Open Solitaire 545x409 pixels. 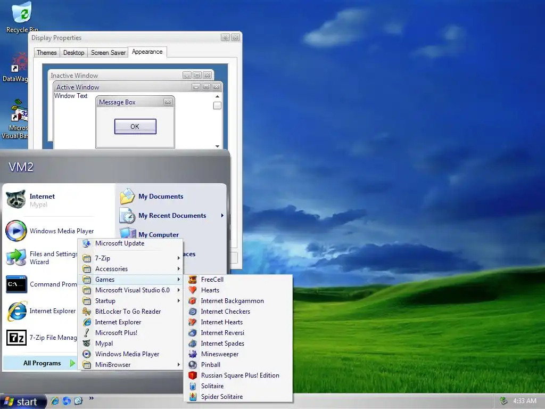click(239, 386)
